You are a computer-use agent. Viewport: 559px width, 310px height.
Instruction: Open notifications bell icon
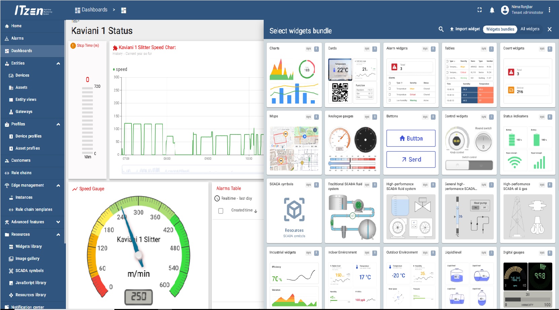coord(492,10)
